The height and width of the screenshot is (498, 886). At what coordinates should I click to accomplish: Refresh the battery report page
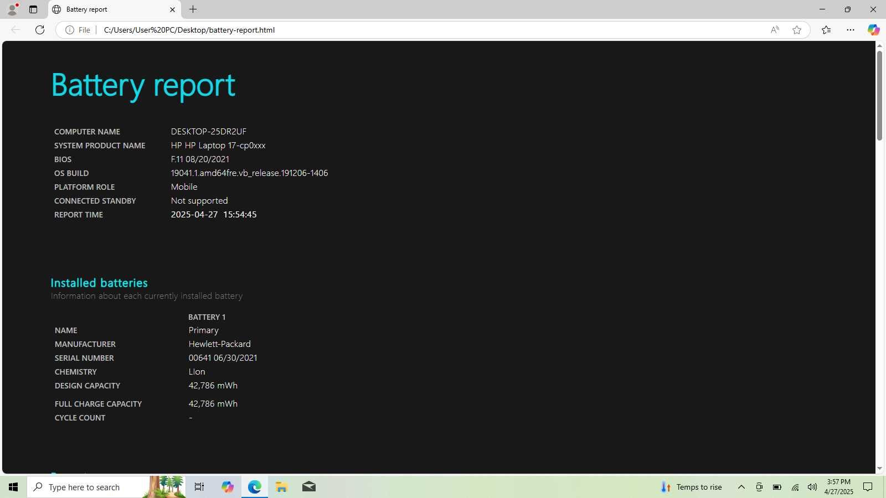click(x=40, y=30)
